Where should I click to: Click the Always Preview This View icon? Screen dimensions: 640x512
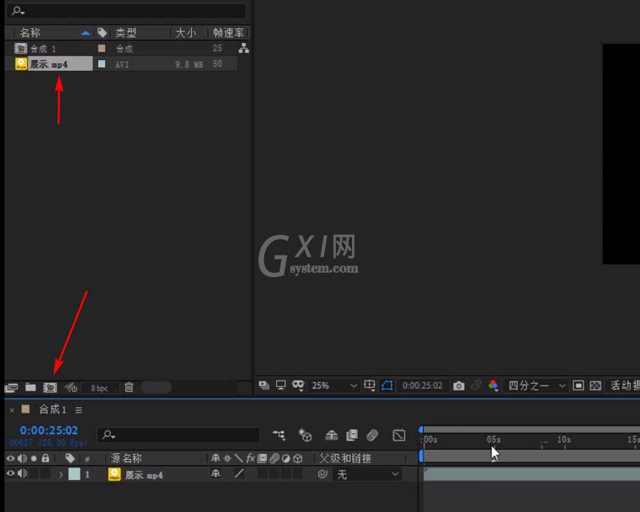(264, 385)
